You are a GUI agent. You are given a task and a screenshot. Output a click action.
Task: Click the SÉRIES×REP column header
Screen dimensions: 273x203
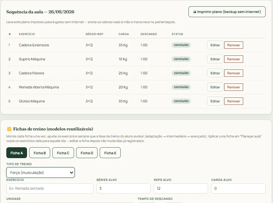tap(94, 34)
